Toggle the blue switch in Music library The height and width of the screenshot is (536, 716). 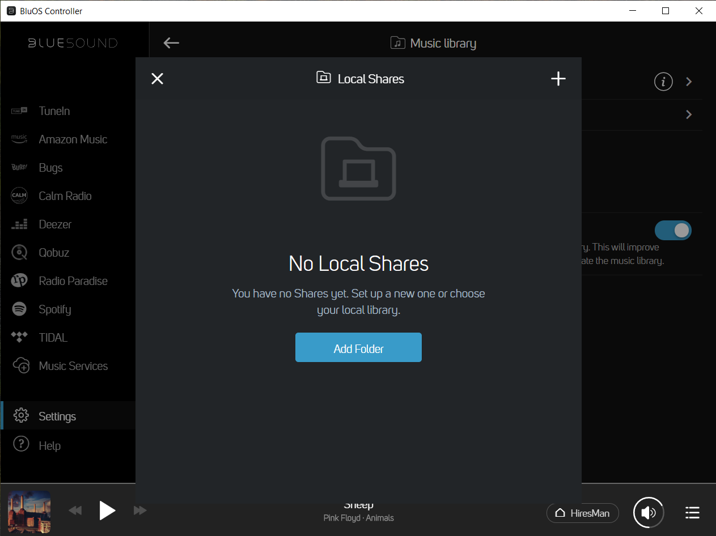click(673, 230)
